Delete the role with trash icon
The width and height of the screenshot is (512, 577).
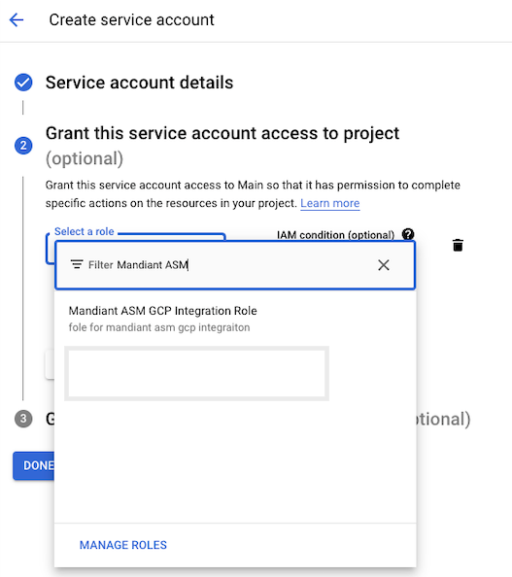[x=458, y=245]
